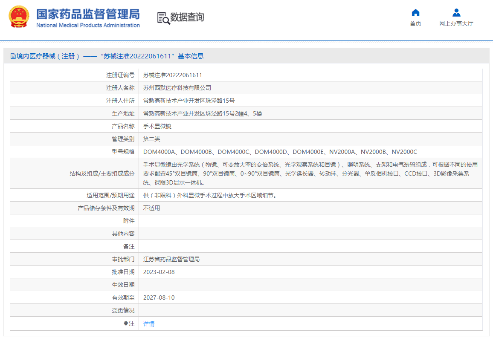Click the 产品储存条件及有效期 label

coord(106,208)
